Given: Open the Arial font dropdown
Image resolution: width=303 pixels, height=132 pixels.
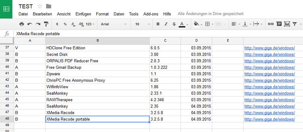Looking at the screenshot, I should 113,24.
